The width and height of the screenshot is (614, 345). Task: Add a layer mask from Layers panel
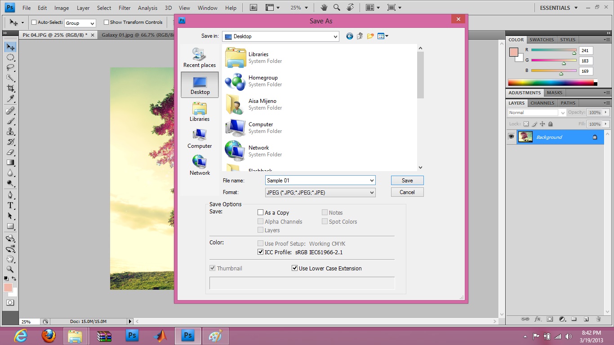[x=550, y=319]
